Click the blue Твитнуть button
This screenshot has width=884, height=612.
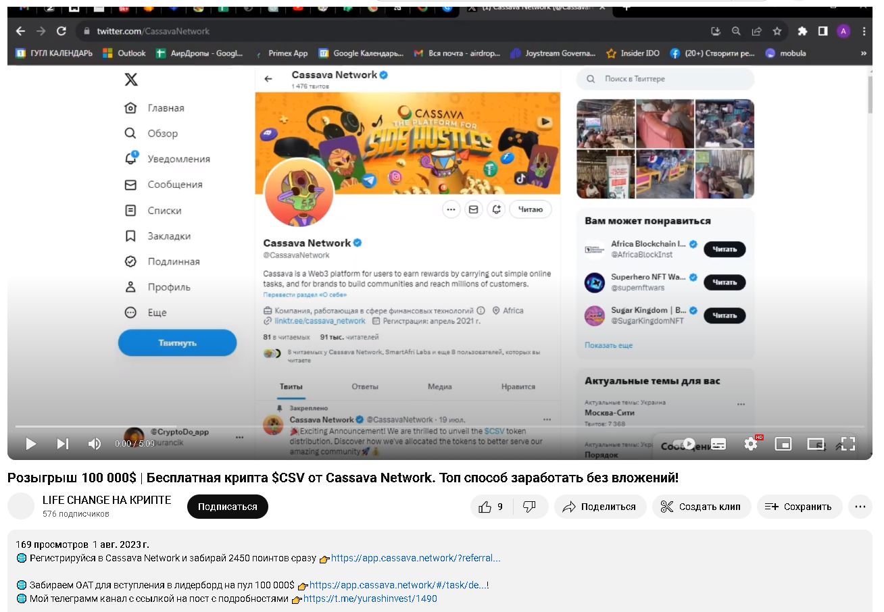178,342
